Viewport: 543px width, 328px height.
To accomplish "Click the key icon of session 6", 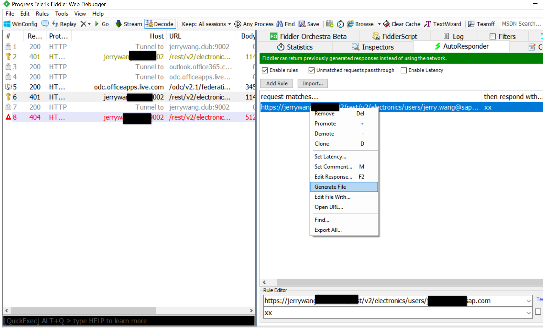I will pos(8,97).
